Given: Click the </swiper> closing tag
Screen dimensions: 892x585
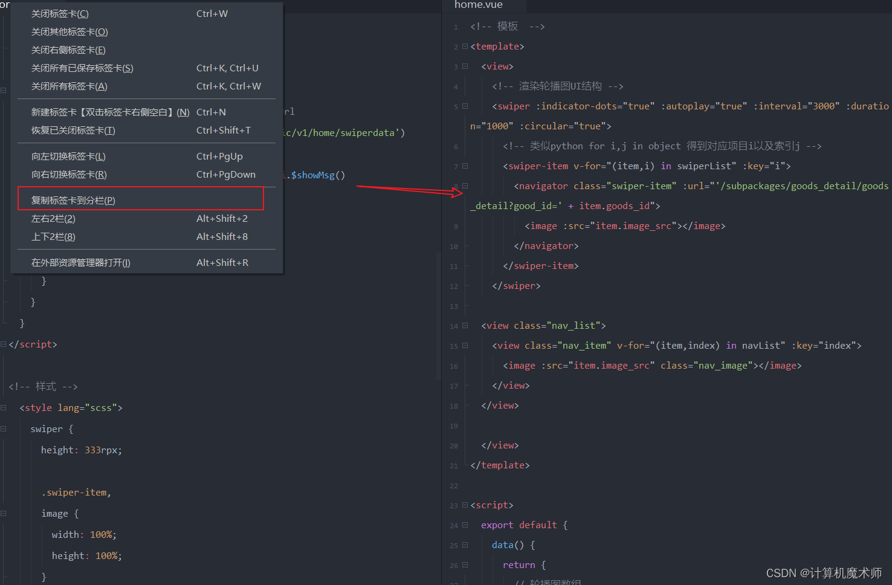Looking at the screenshot, I should pos(516,285).
